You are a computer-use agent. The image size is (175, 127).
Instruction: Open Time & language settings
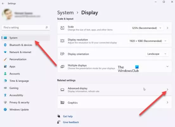tap(26, 81)
